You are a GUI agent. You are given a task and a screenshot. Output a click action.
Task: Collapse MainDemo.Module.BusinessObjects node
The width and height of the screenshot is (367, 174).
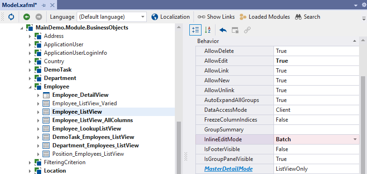click(22, 28)
